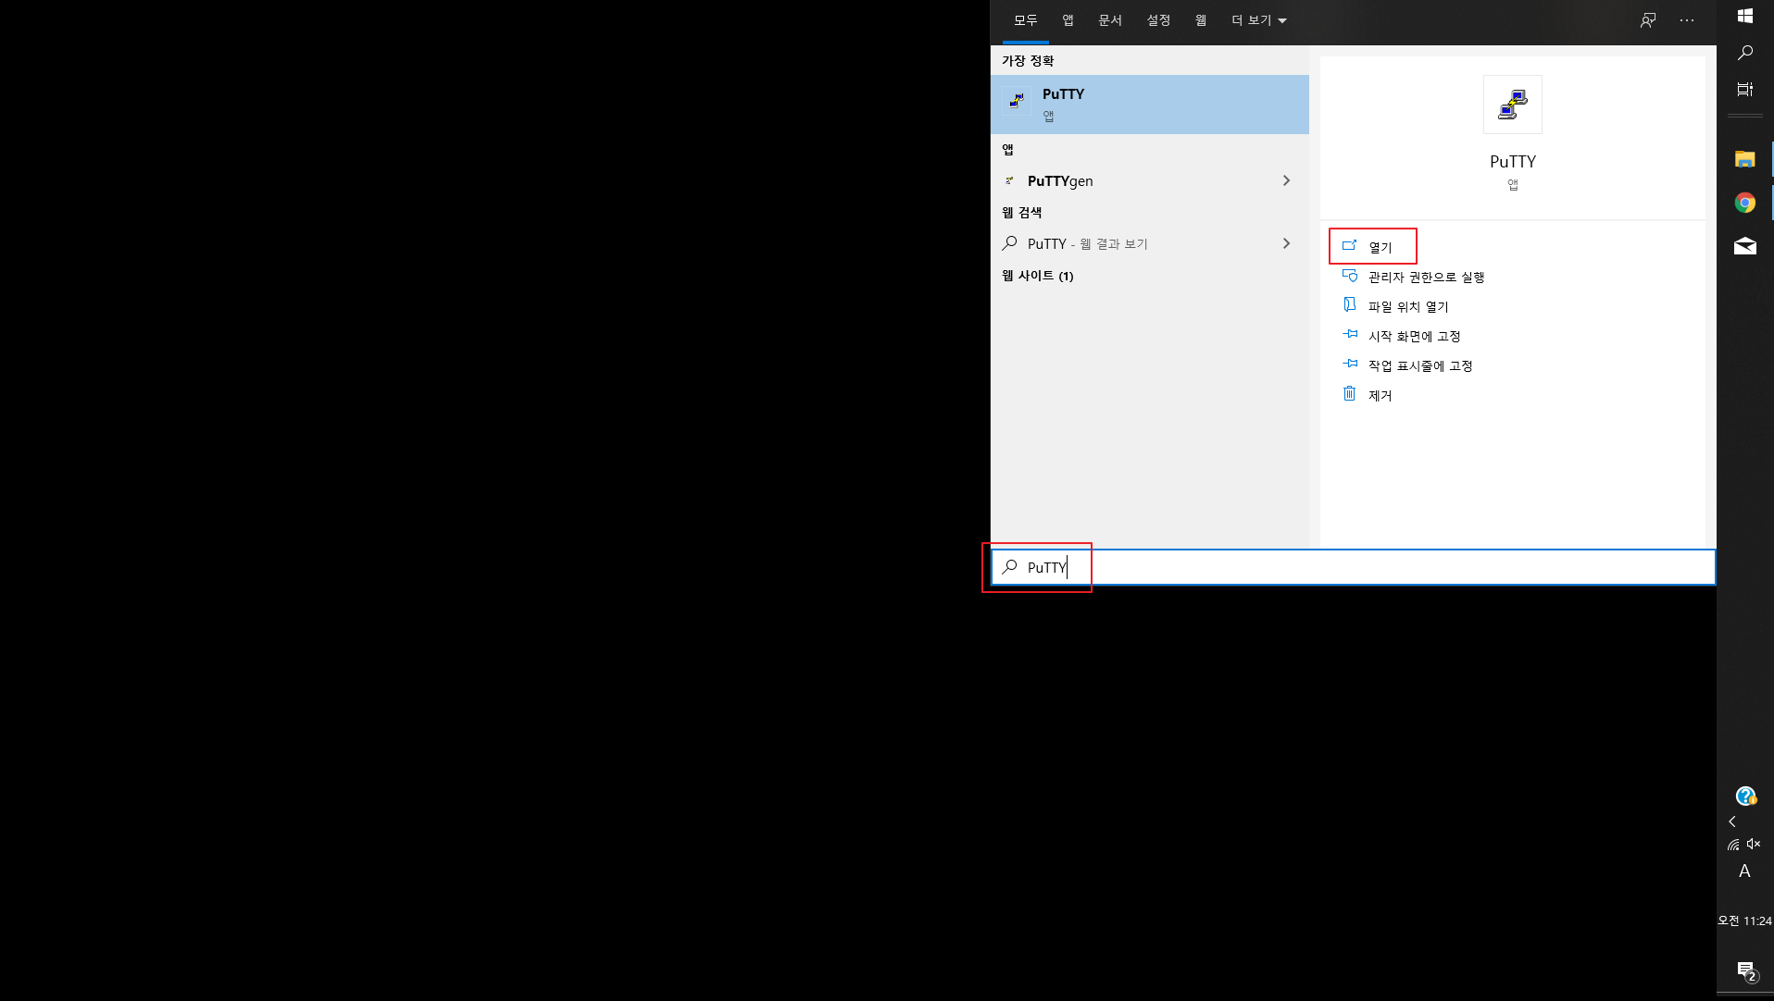Open the notification center icon
The height and width of the screenshot is (1001, 1774).
coord(1745,970)
